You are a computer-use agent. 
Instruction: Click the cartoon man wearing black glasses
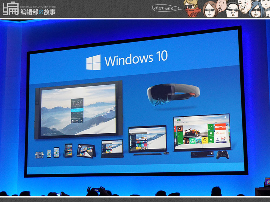(x=232, y=10)
